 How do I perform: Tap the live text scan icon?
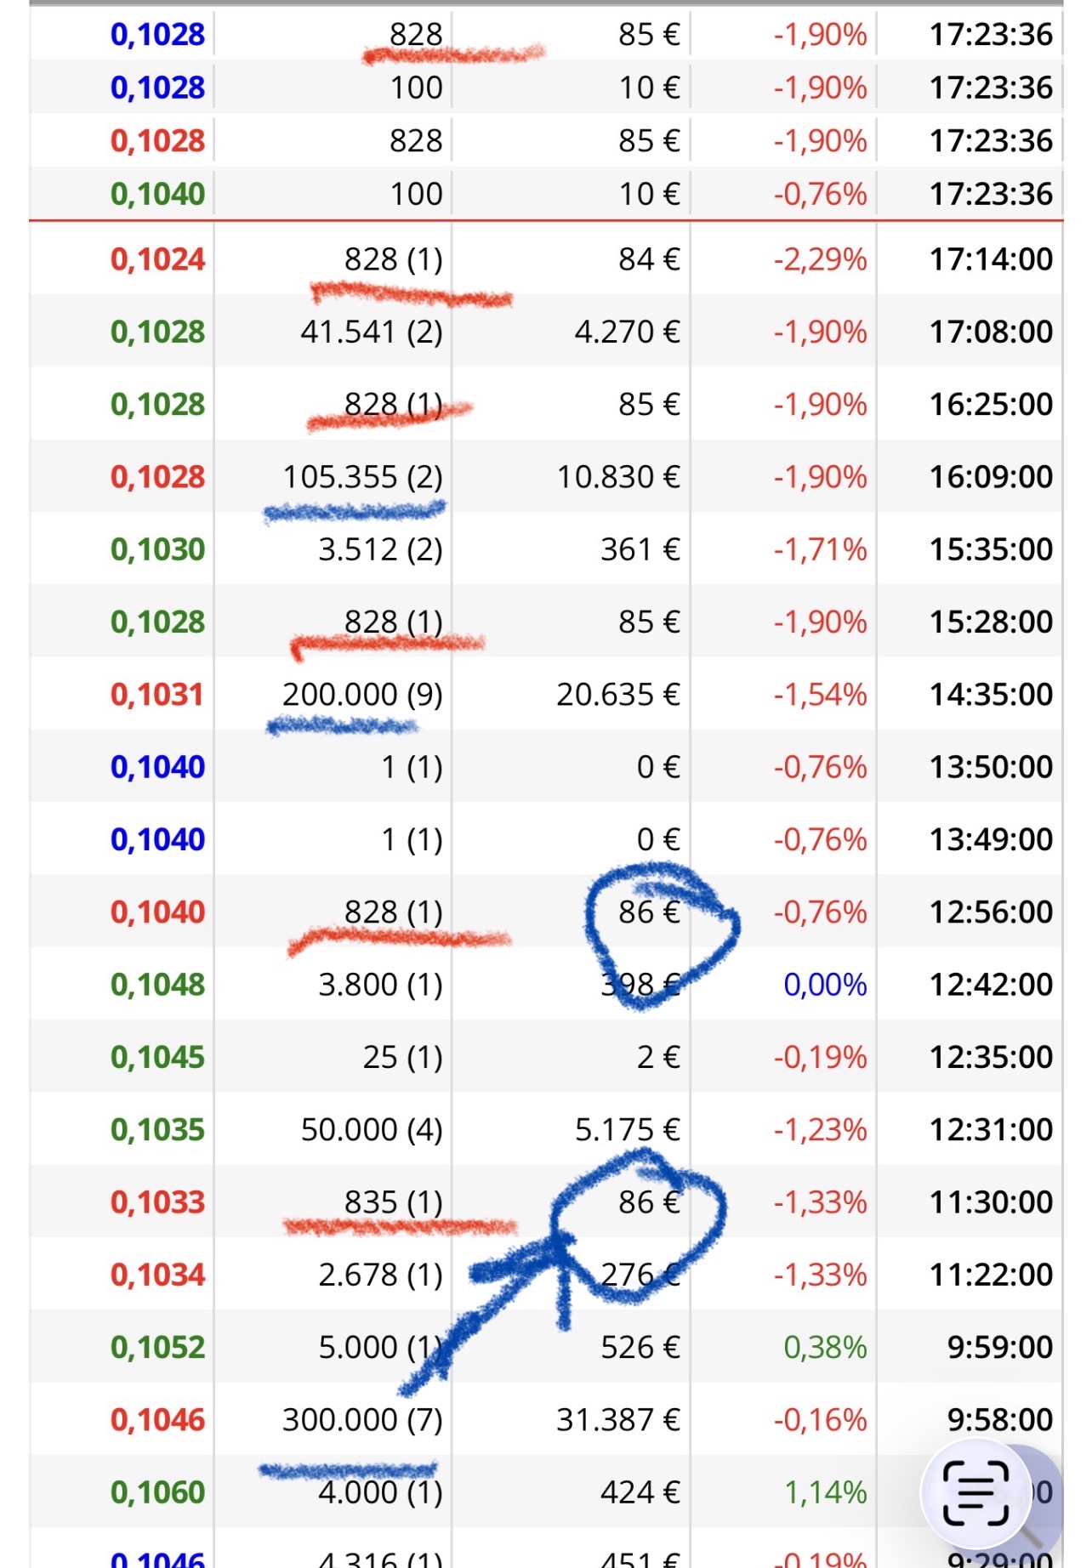[x=975, y=1492]
